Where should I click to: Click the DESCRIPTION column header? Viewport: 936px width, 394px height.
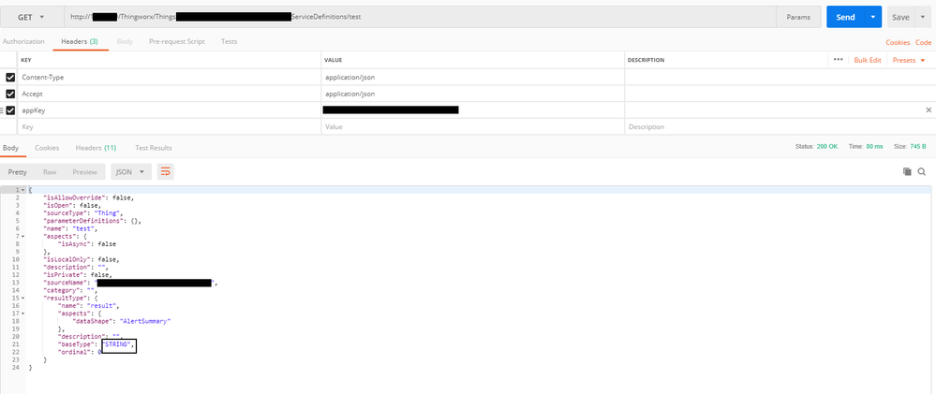pyautogui.click(x=646, y=60)
